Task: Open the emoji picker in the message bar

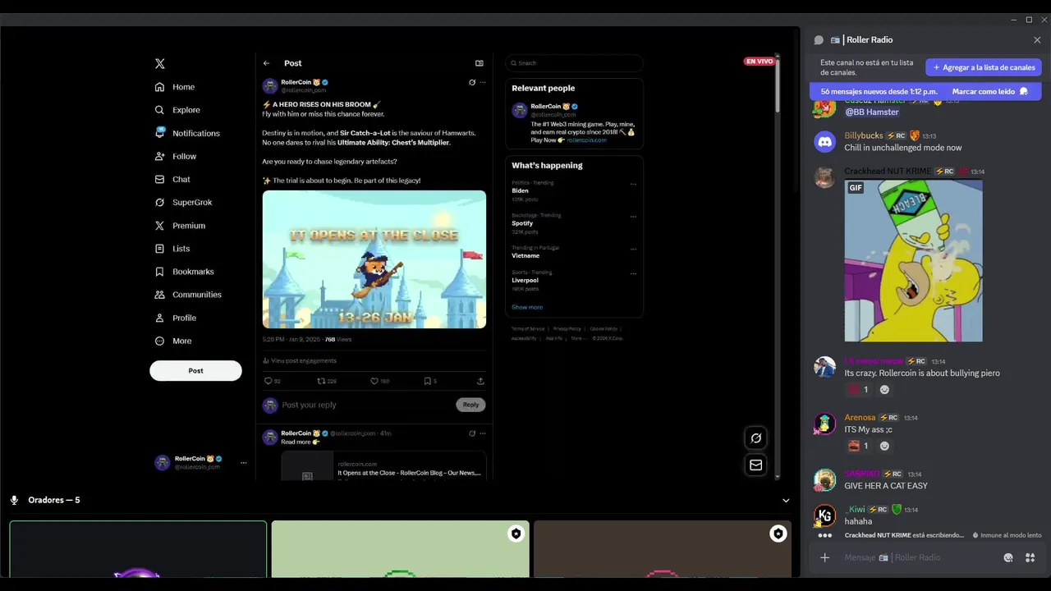Action: 1008,557
